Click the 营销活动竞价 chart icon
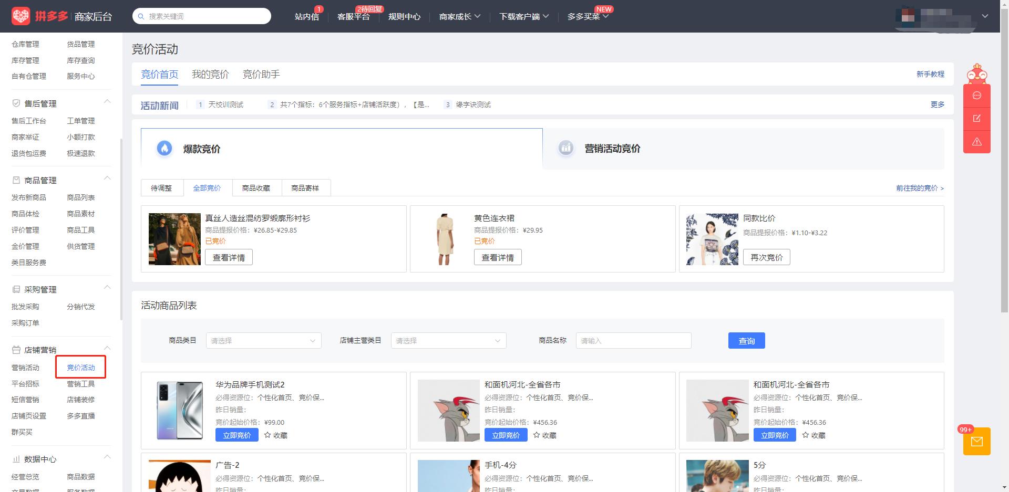This screenshot has height=492, width=1009. point(565,148)
